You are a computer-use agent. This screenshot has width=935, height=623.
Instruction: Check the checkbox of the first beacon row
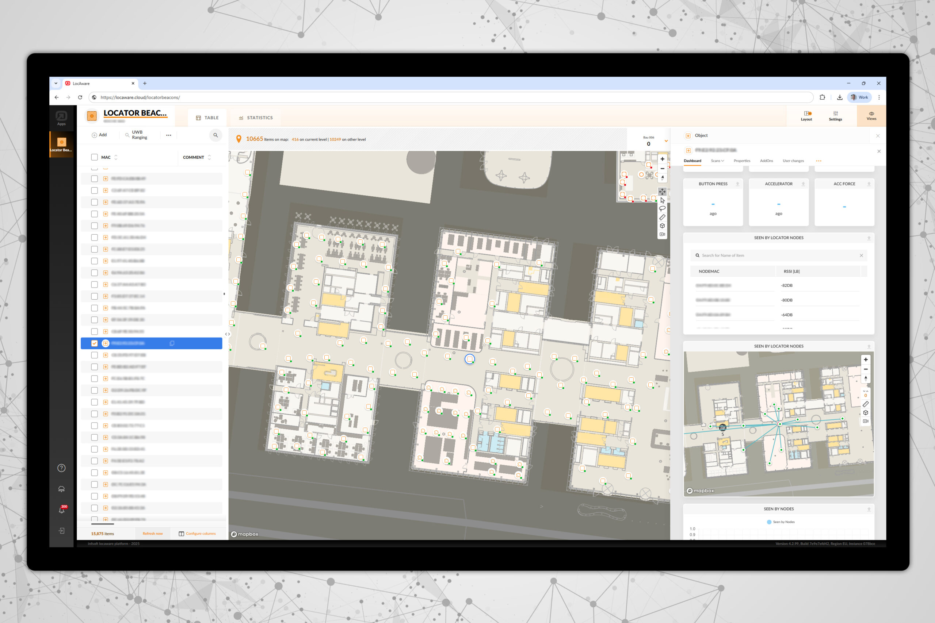(x=94, y=178)
